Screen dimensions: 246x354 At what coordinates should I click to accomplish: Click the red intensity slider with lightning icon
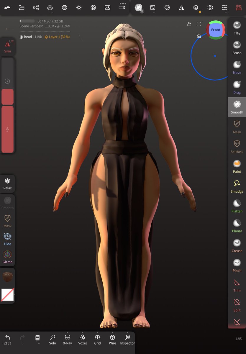[7, 129]
